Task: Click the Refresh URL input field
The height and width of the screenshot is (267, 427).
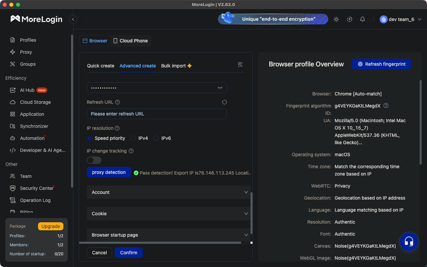Action: pos(157,114)
